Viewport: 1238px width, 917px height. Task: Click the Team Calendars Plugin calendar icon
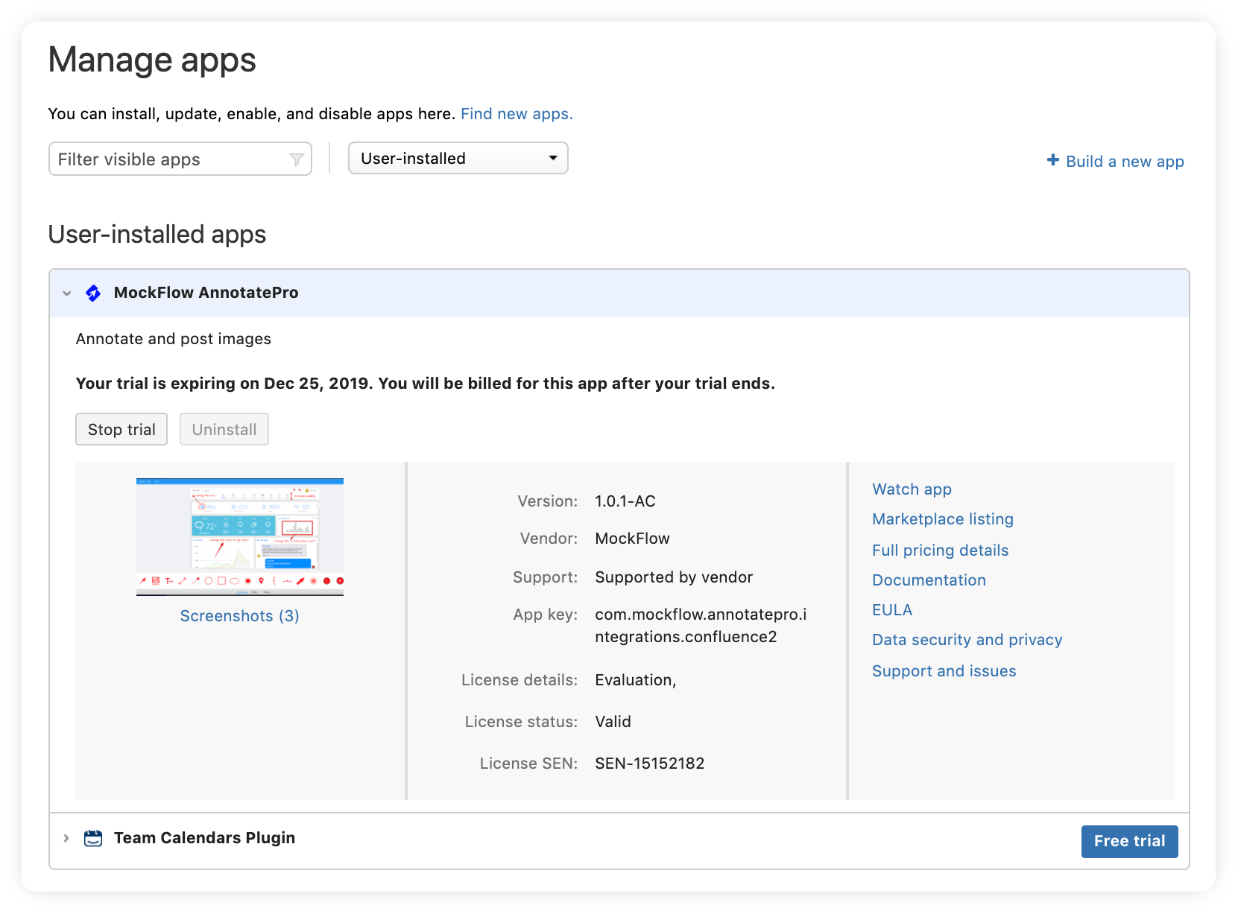(93, 838)
